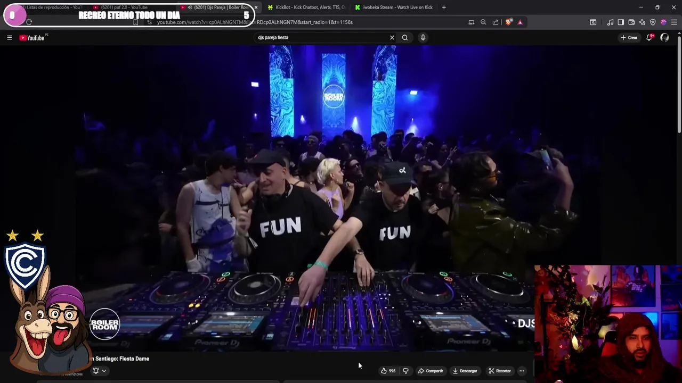The width and height of the screenshot is (682, 383).
Task: Open a new browser tab
Action: 444,7
